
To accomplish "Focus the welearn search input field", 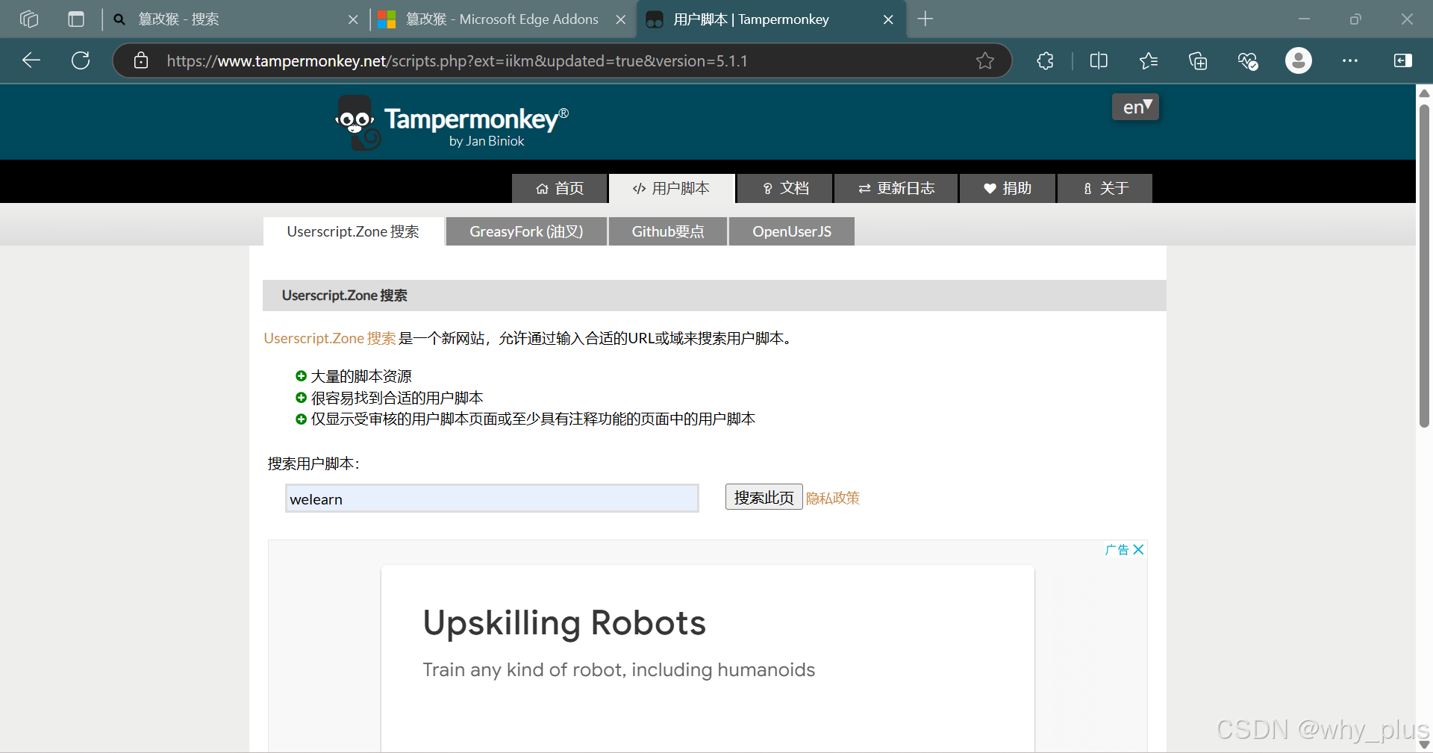I will (x=492, y=499).
